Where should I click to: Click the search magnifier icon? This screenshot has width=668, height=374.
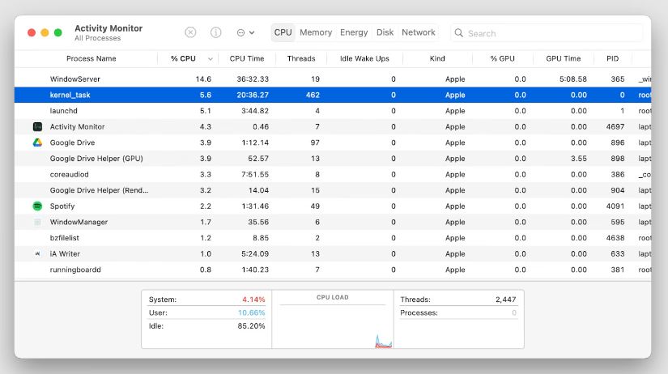pyautogui.click(x=458, y=33)
